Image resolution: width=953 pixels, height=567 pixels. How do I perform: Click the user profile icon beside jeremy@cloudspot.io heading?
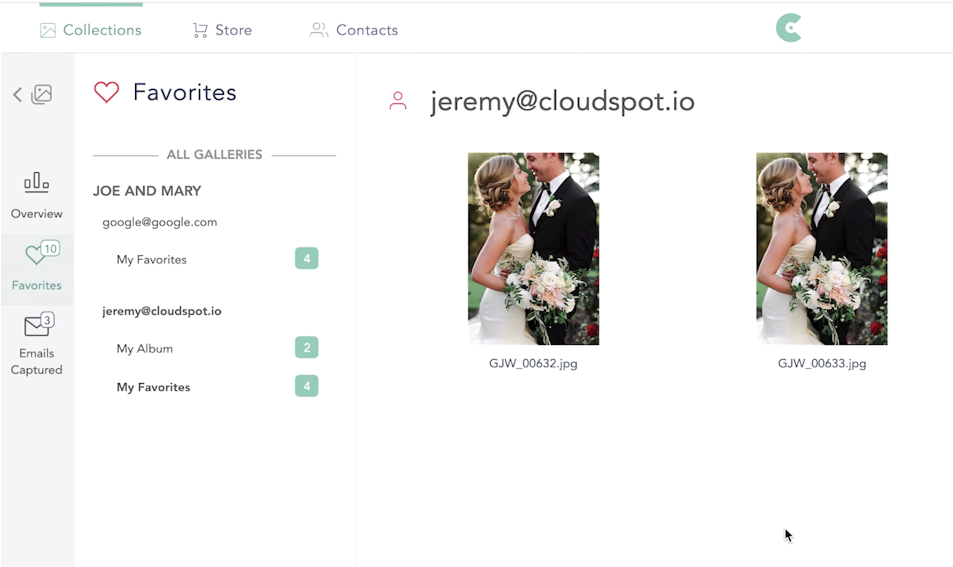398,101
